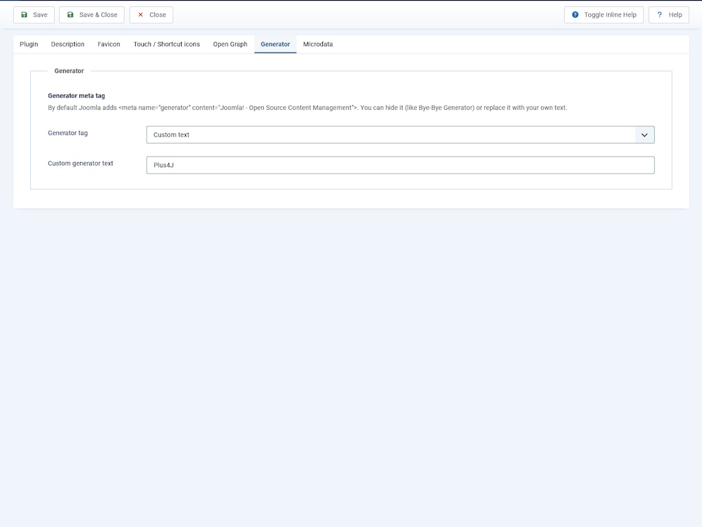Click the Joomla generator description text
The image size is (702, 527).
pyautogui.click(x=307, y=108)
